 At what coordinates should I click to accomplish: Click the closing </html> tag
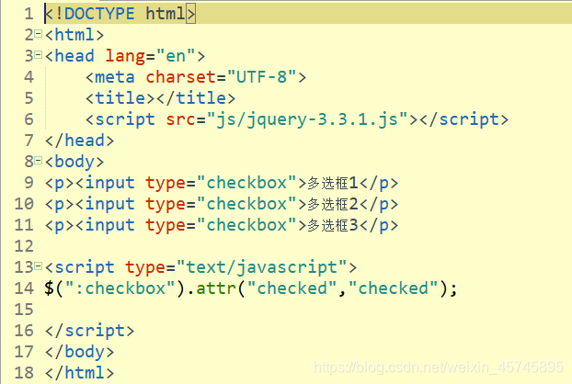pos(79,373)
